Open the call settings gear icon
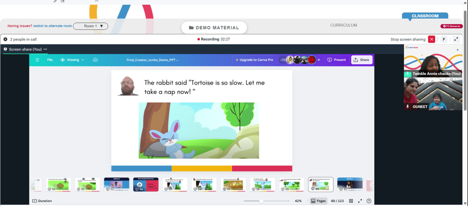 point(5,39)
